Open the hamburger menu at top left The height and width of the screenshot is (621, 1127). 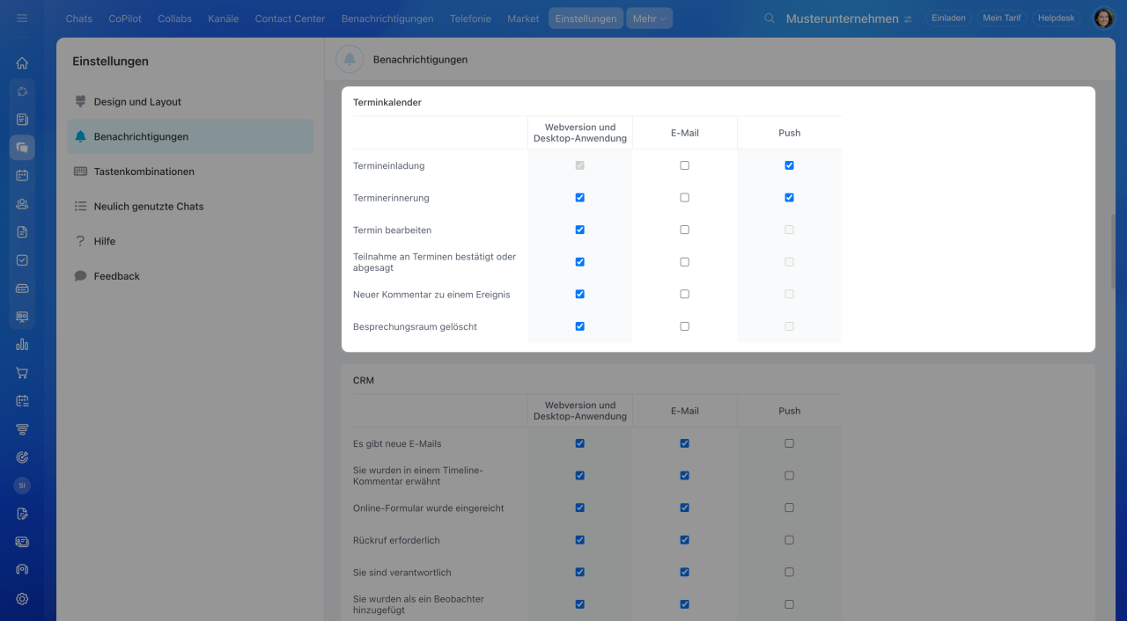[x=22, y=18]
